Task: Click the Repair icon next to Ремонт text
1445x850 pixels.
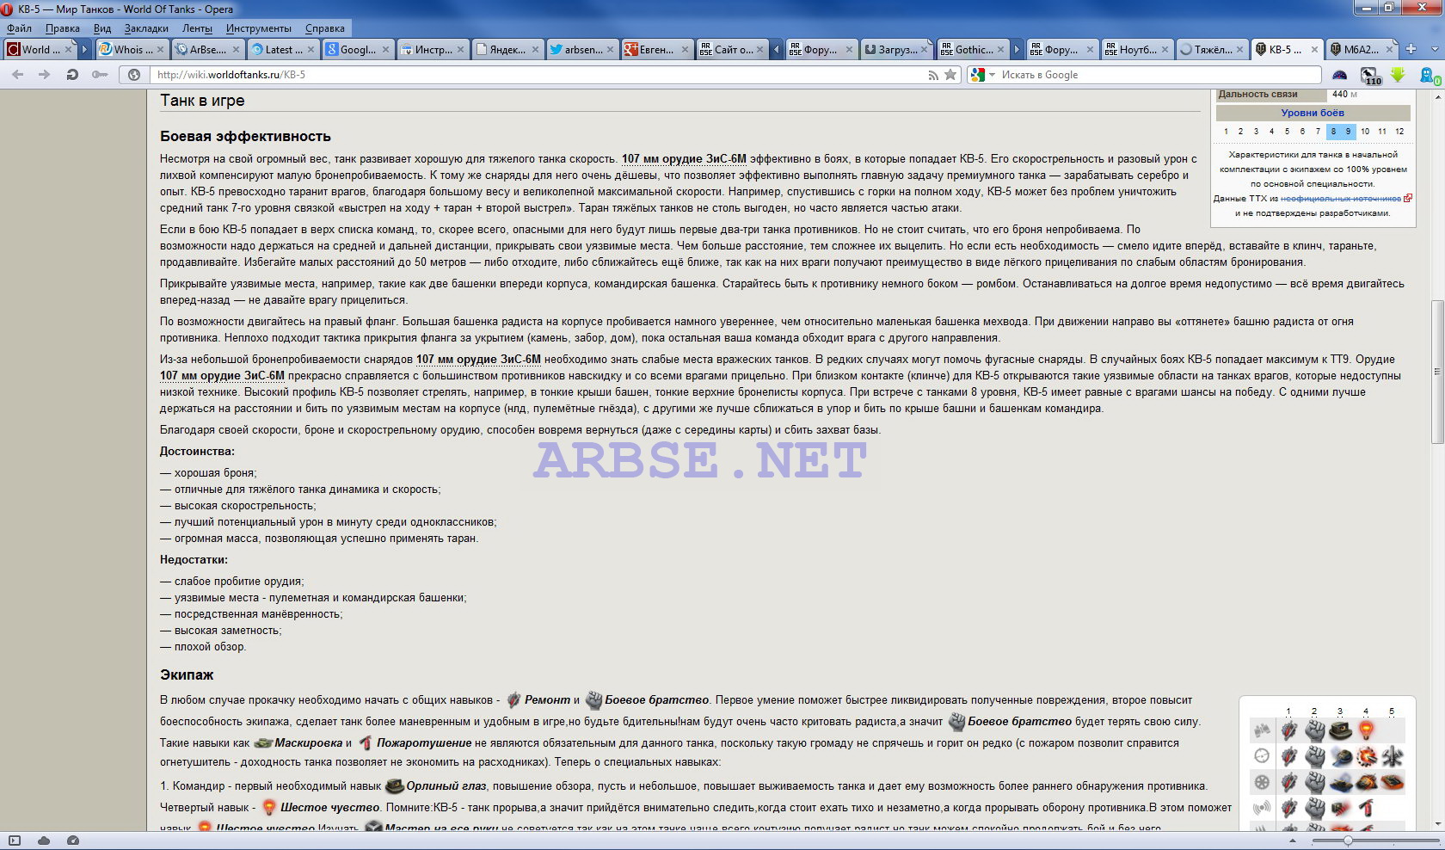Action: point(513,699)
